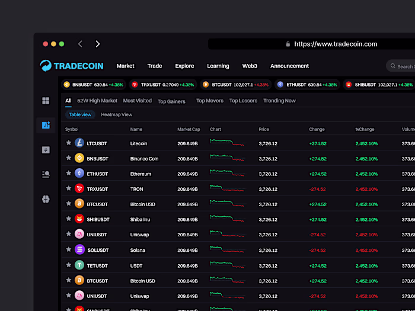Click the TRADECOIN logo
This screenshot has height=311, width=415.
tap(72, 66)
